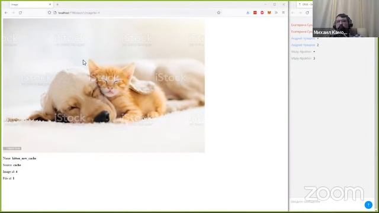379x213 pixels.
Task: Select the Source cache text
Action: click(x=12, y=165)
